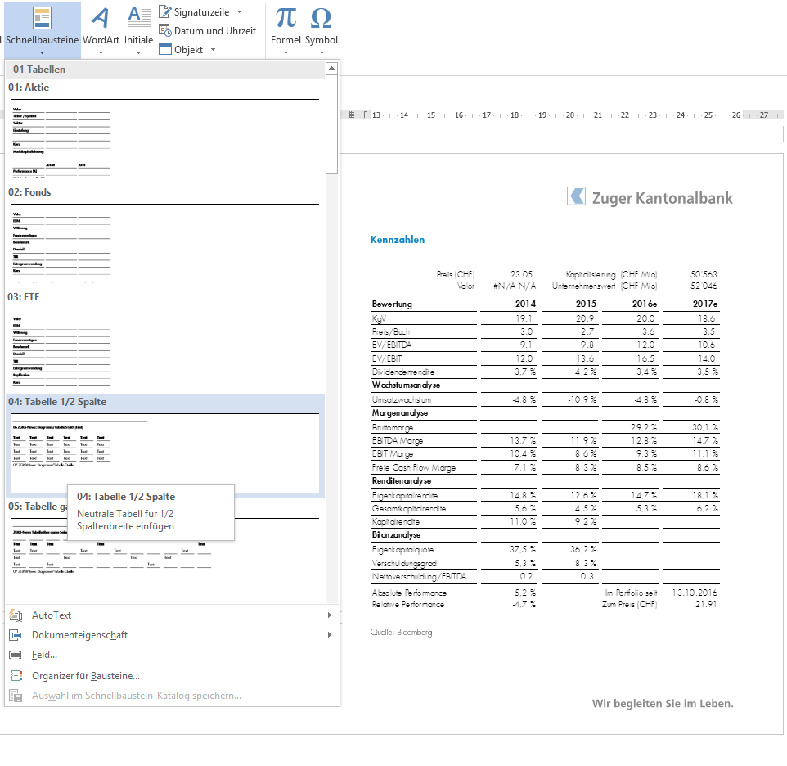This screenshot has width=787, height=766.
Task: Click the Bilanzanalyse section heading
Action: (x=397, y=535)
